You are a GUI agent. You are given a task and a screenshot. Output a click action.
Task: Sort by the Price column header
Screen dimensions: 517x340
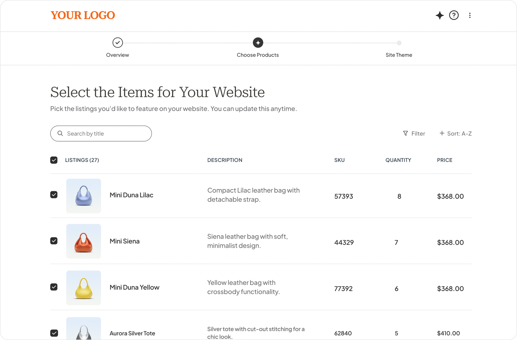pos(445,160)
